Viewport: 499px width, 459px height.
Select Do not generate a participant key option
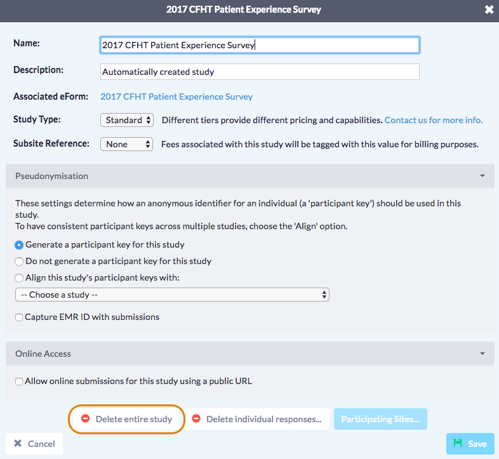(x=20, y=261)
